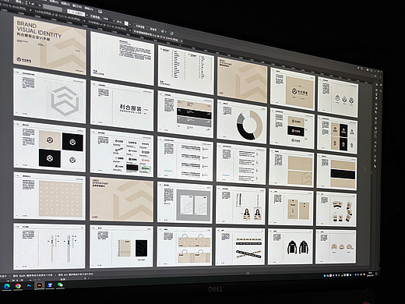Image resolution: width=405 pixels, height=304 pixels.
Task: Select the letterhead on gray background artboard
Action: click(x=185, y=203)
